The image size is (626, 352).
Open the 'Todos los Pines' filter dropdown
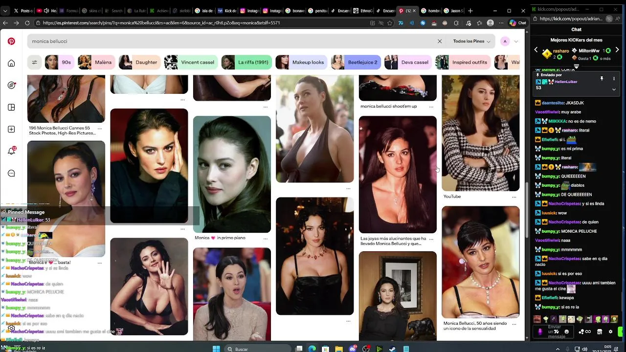[x=471, y=42]
